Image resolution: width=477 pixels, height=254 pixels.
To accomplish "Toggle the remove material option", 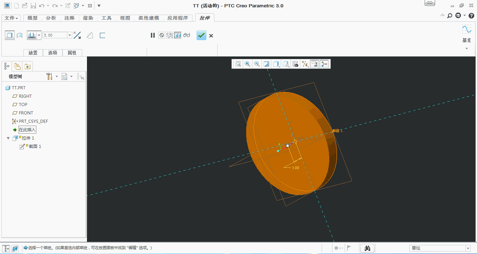I will coord(90,35).
